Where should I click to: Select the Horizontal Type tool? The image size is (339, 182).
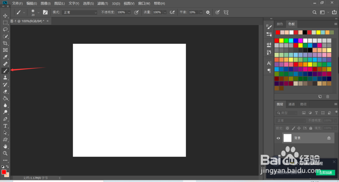pyautogui.click(x=5, y=126)
